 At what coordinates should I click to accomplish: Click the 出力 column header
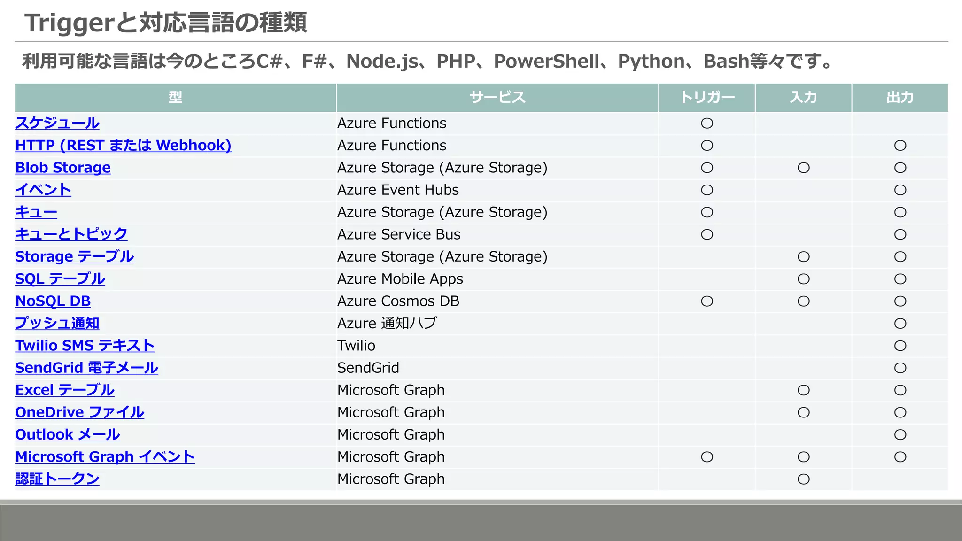click(x=900, y=98)
